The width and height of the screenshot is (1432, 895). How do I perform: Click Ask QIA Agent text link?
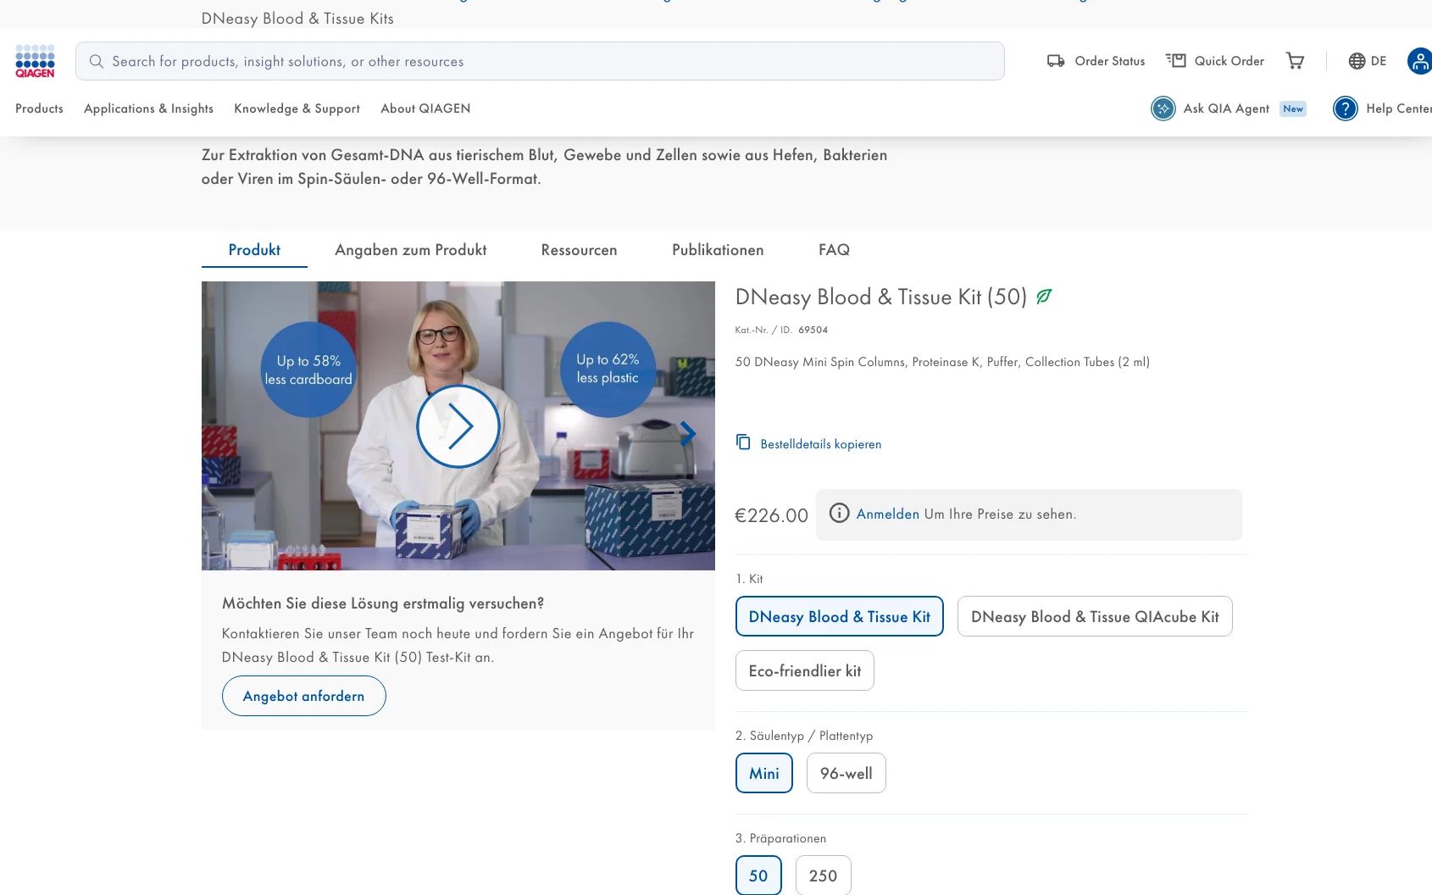[x=1226, y=108]
